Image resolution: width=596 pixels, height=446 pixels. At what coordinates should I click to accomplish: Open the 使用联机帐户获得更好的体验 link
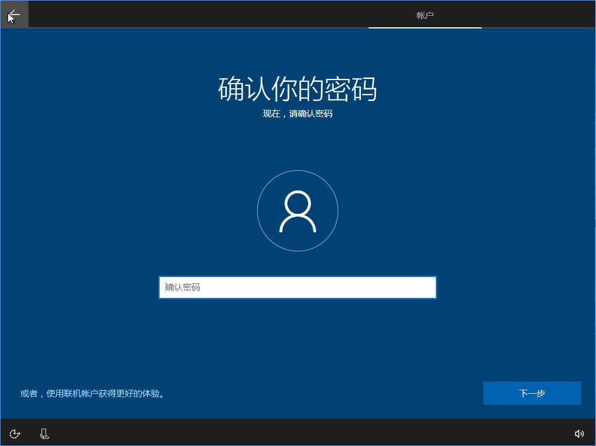(93, 394)
